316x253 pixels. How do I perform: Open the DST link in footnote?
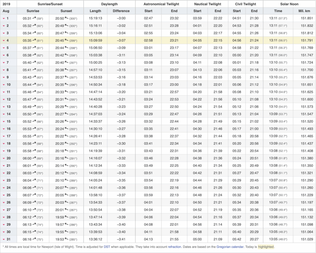point(107,247)
